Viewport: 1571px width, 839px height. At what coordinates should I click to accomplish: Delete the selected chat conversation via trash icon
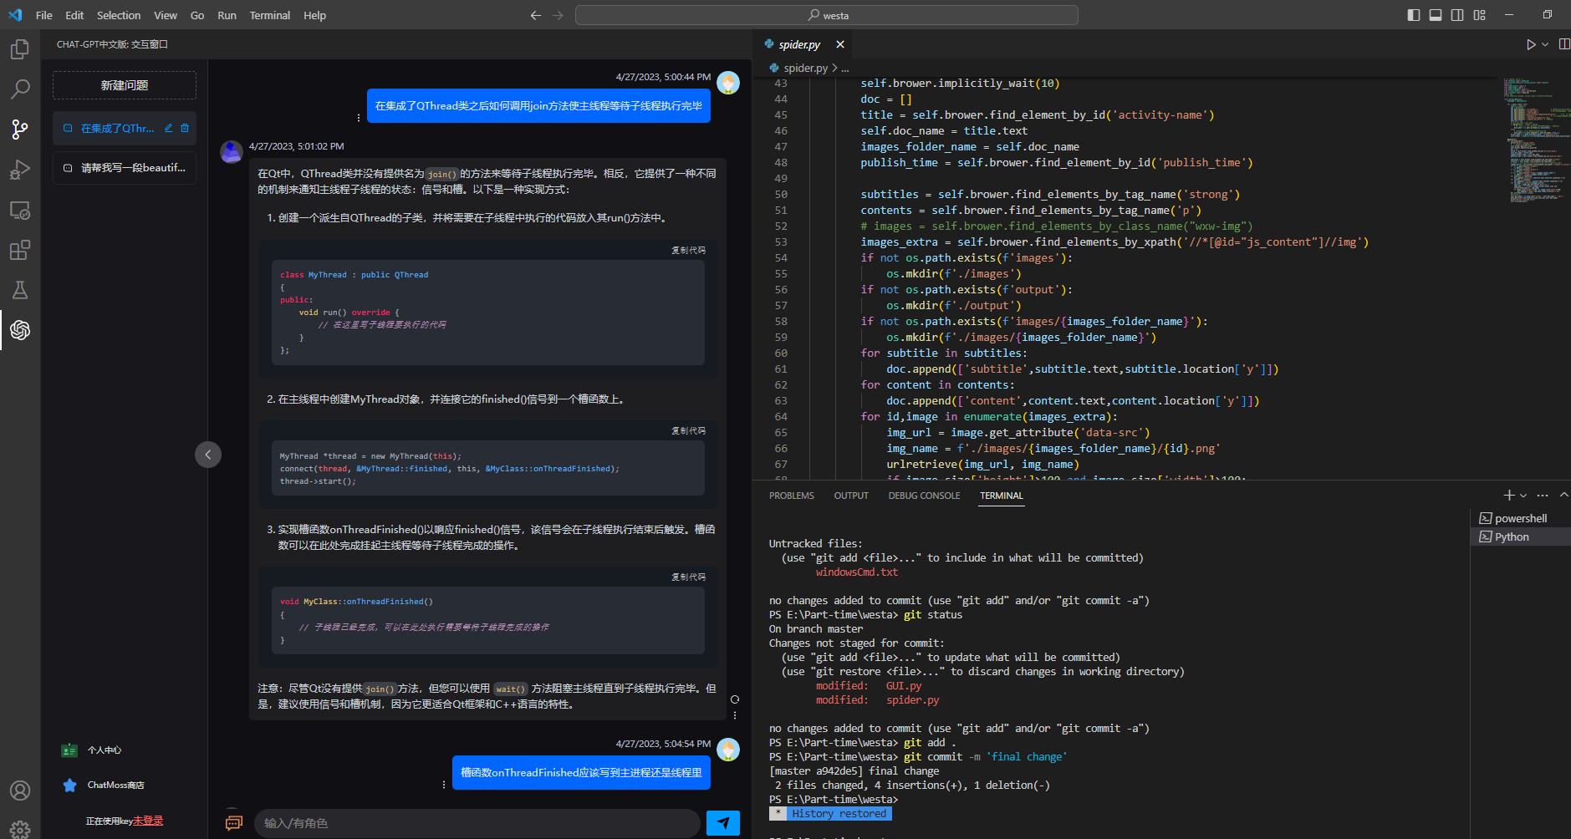185,128
